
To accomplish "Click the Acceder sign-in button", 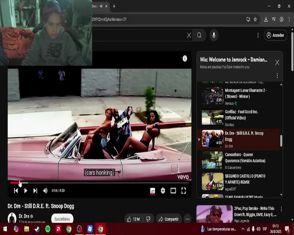I will pyautogui.click(x=275, y=35).
